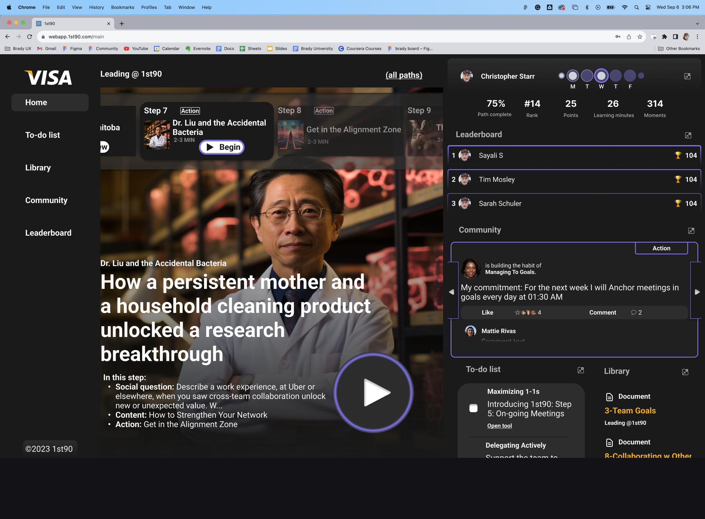Image resolution: width=705 pixels, height=519 pixels.
Task: Click Begin button on Step 7
Action: click(221, 147)
